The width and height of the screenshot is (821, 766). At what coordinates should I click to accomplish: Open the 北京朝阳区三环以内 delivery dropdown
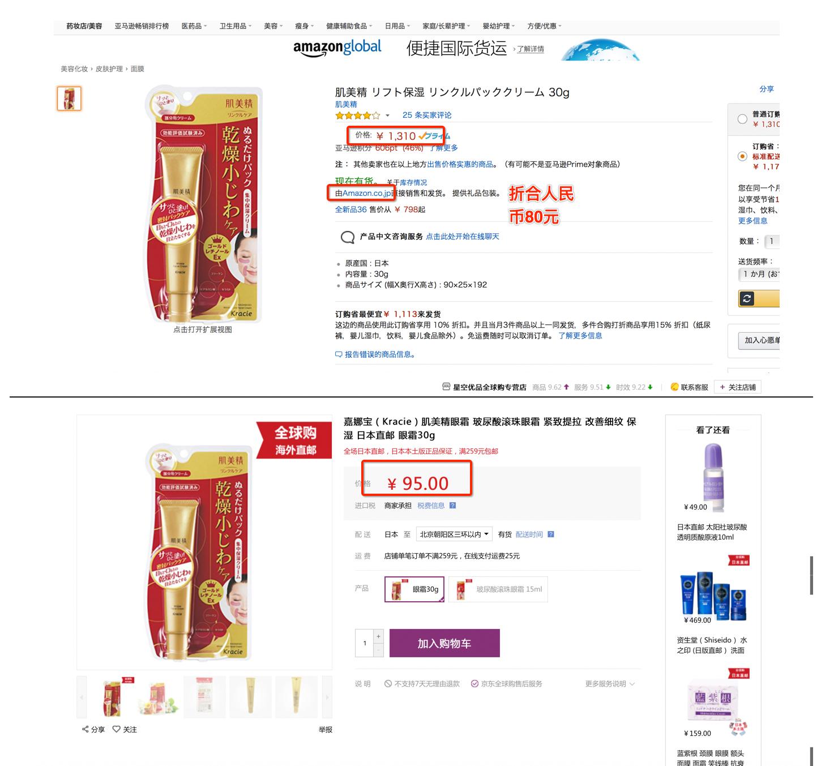point(454,534)
